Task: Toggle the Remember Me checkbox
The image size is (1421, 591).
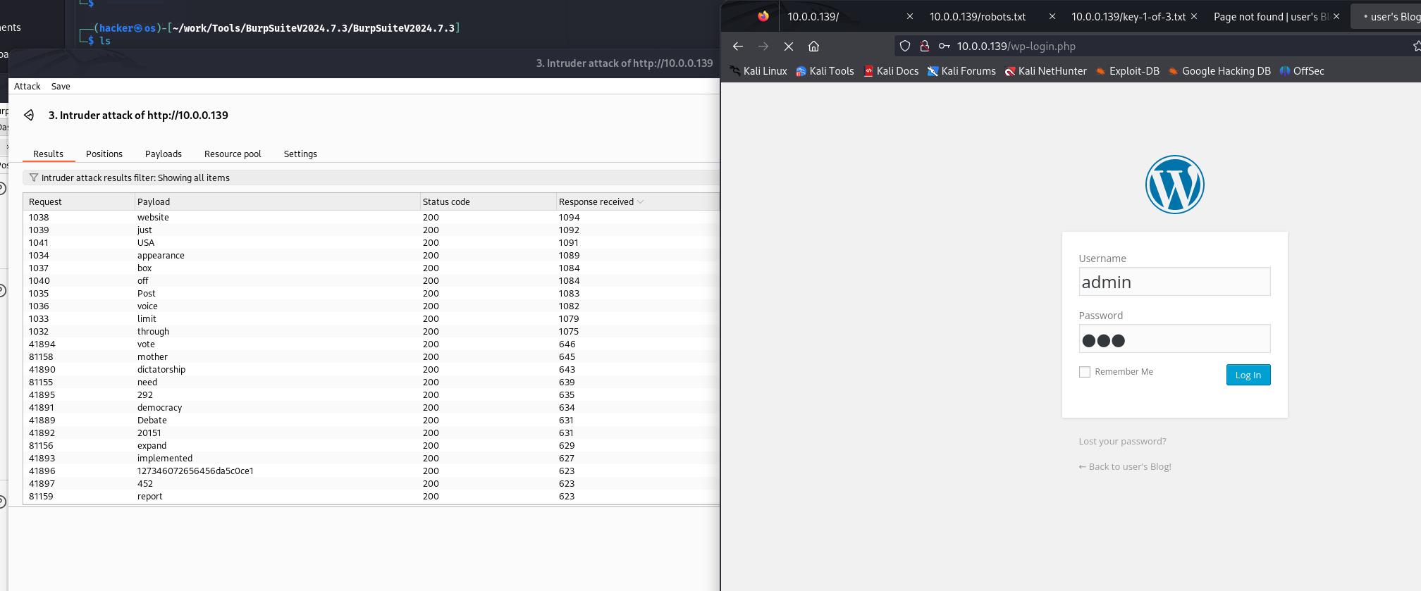Action: tap(1085, 372)
